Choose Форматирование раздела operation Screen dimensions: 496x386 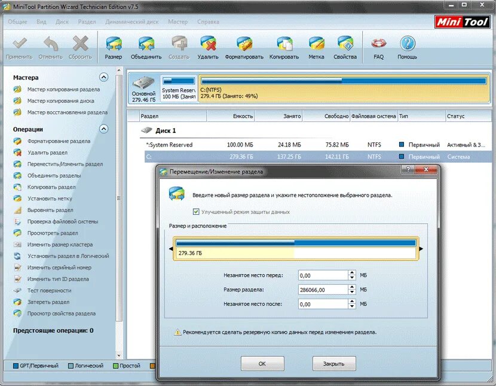pos(59,141)
